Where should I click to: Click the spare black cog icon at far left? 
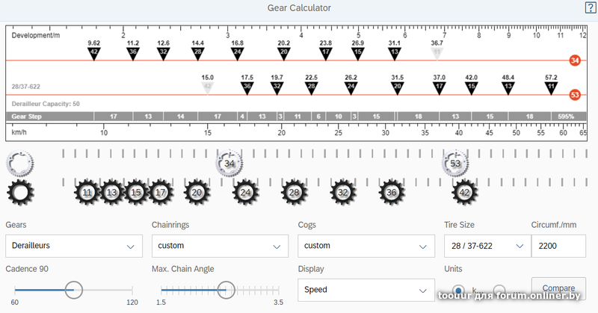(x=19, y=192)
